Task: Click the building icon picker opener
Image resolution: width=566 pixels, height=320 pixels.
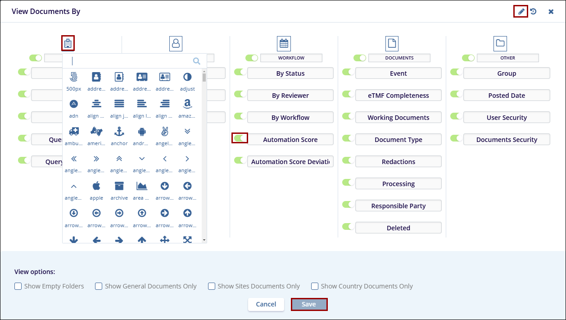Action: pyautogui.click(x=68, y=43)
